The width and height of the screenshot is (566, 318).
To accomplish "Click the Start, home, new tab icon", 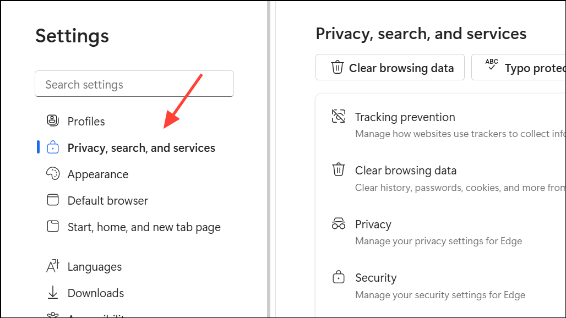I will click(53, 227).
